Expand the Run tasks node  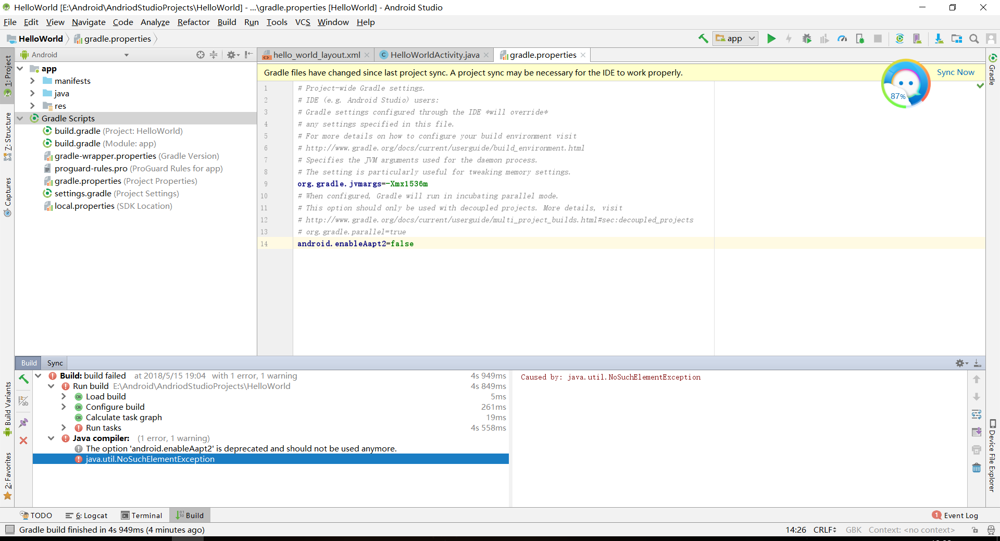[64, 428]
